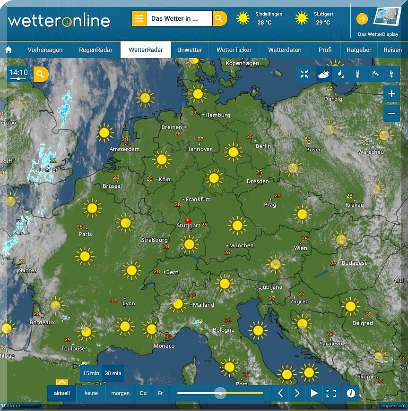The image size is (408, 411).
Task: Show the precipitation raindrops layer
Action: 340,74
